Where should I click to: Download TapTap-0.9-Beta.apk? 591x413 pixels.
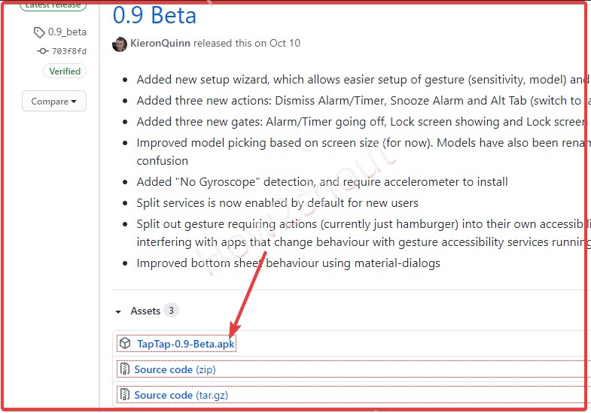coord(186,344)
